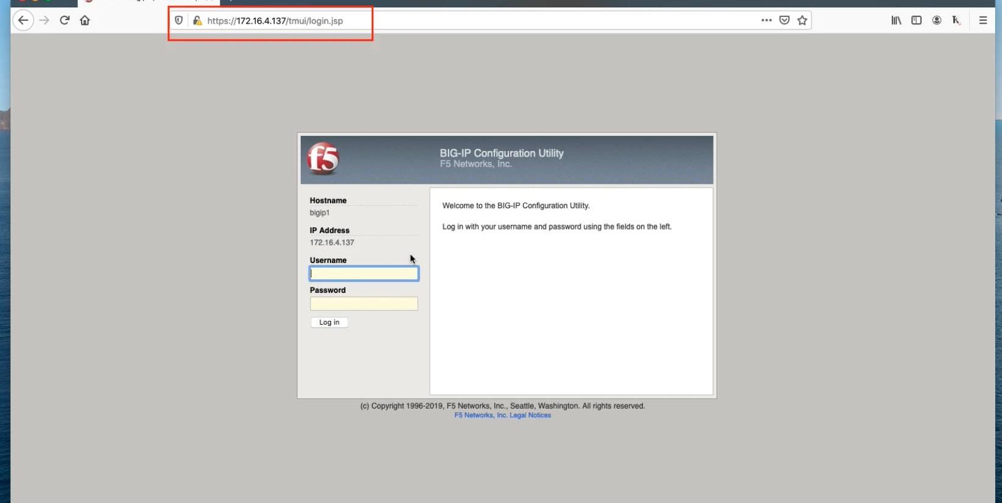Click the K extension icon in toolbar
The width and height of the screenshot is (1002, 503).
(x=956, y=20)
